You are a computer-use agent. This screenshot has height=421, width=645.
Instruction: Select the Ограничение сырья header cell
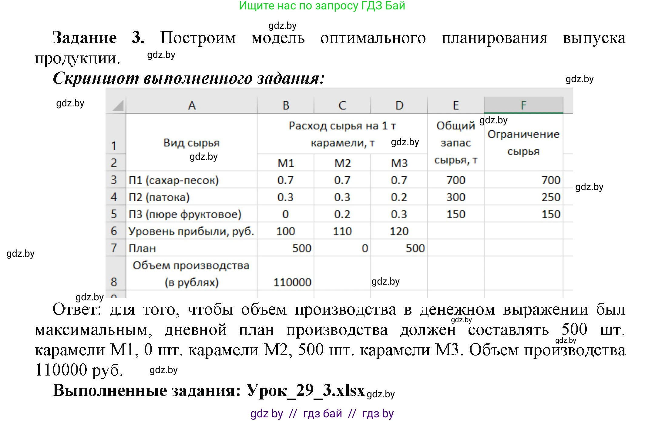(x=524, y=142)
